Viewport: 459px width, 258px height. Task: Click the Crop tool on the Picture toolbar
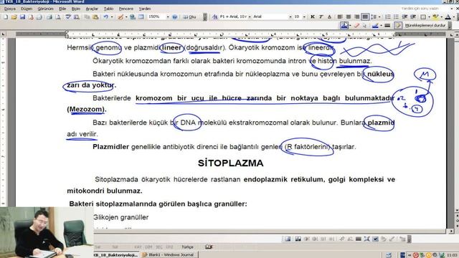click(341, 239)
